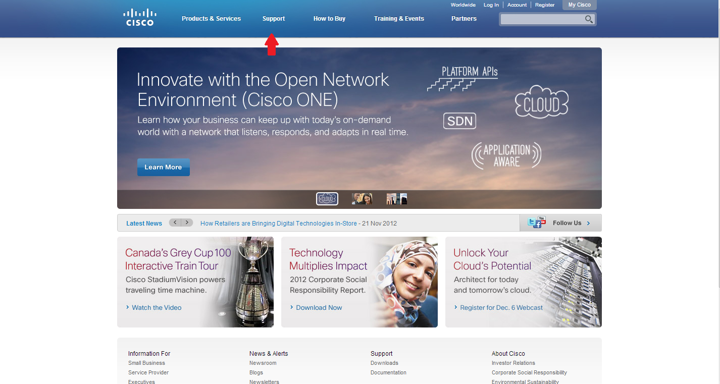Open the Newsroom footer link

(263, 363)
